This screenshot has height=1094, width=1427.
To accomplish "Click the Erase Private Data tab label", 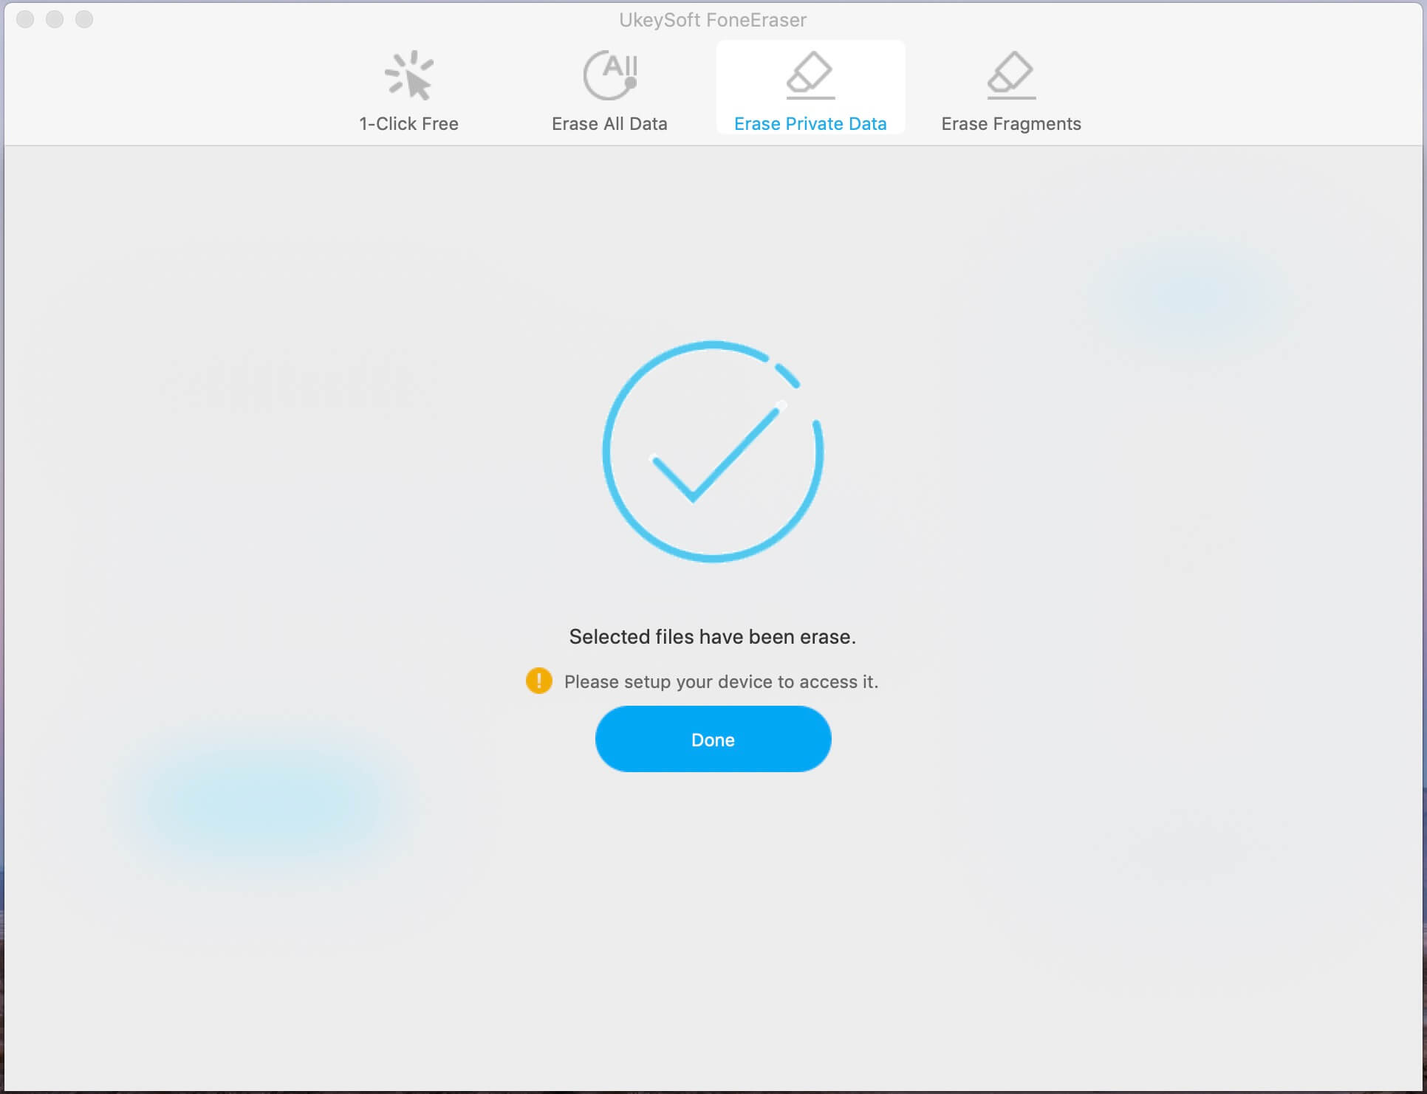I will coord(811,124).
